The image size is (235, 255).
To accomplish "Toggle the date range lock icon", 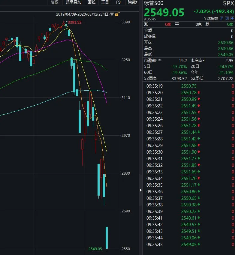I will 117,14.
